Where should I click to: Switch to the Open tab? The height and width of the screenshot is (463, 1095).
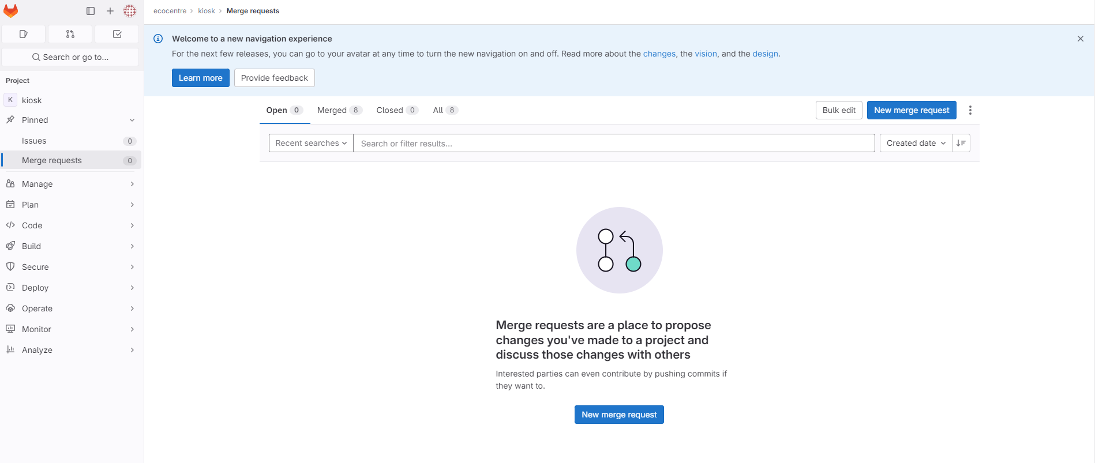(284, 110)
